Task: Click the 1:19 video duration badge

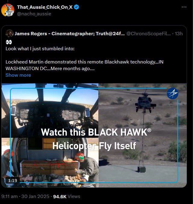Action: coord(13,180)
